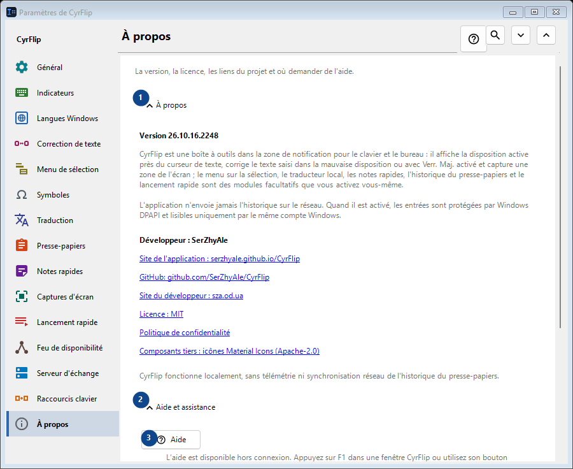Select the Raccourcis clavier icon
Image resolution: width=573 pixels, height=469 pixels.
coord(22,398)
